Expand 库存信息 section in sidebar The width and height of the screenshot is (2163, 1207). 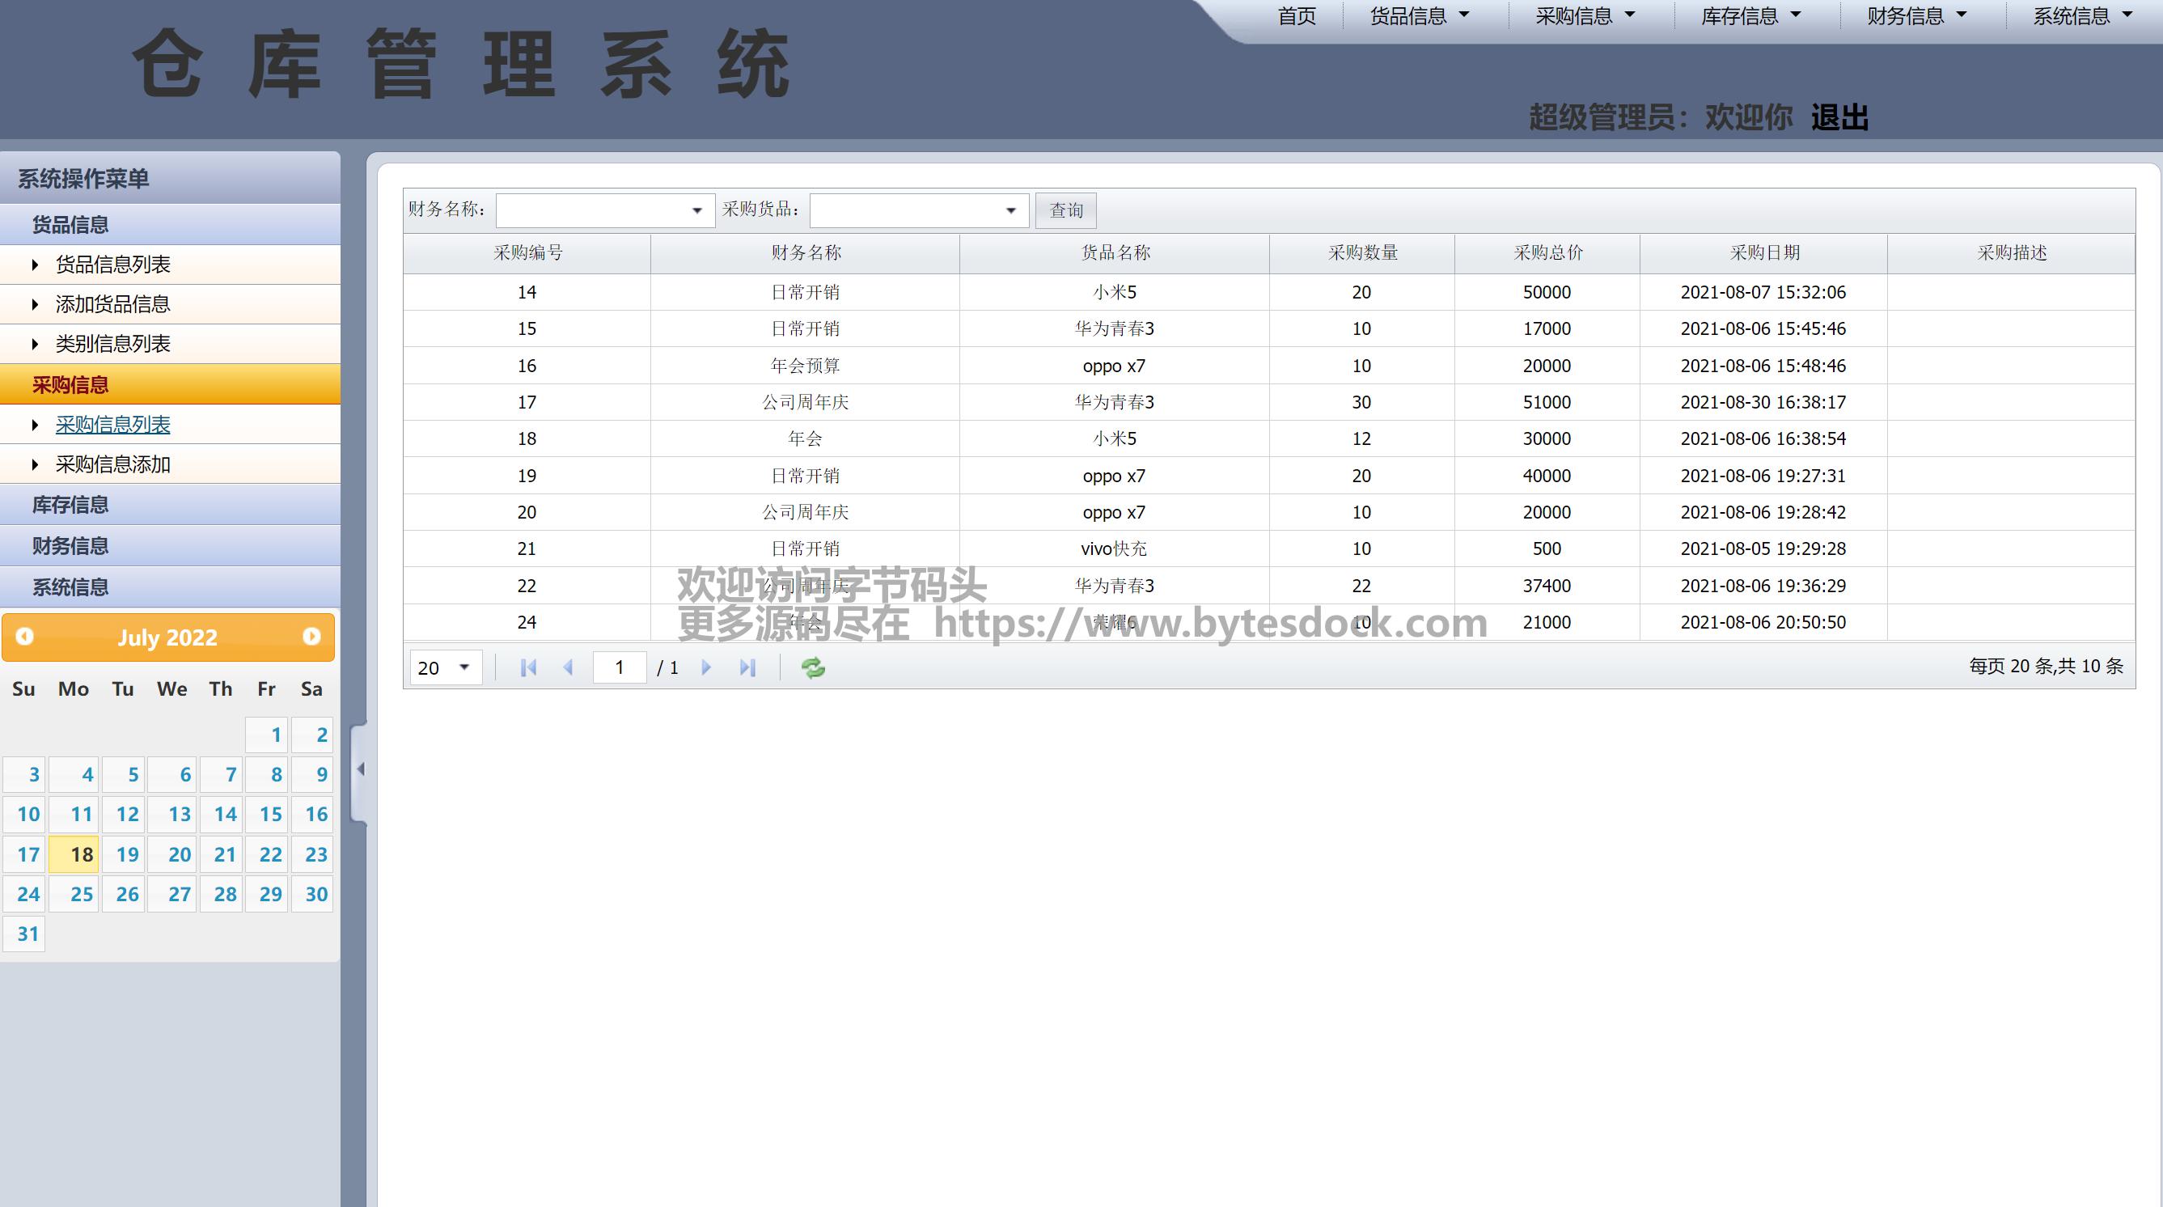pyautogui.click(x=70, y=505)
